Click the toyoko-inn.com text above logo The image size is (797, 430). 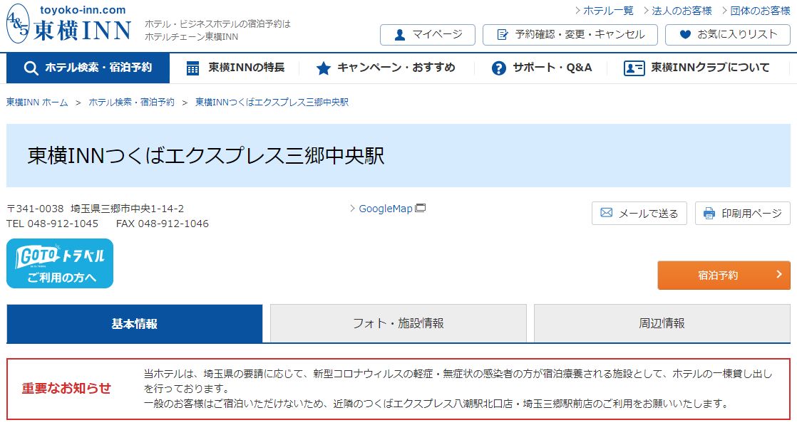click(83, 10)
